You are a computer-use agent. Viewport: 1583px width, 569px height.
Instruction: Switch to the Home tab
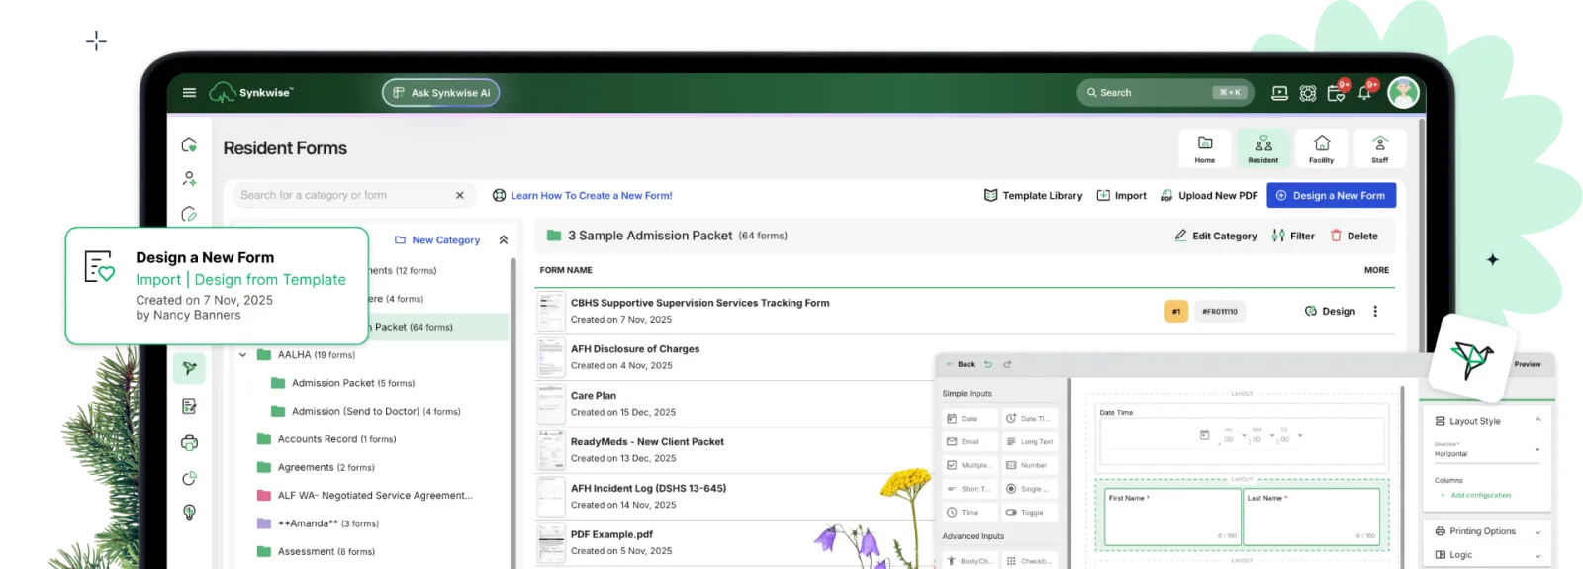click(x=1205, y=148)
